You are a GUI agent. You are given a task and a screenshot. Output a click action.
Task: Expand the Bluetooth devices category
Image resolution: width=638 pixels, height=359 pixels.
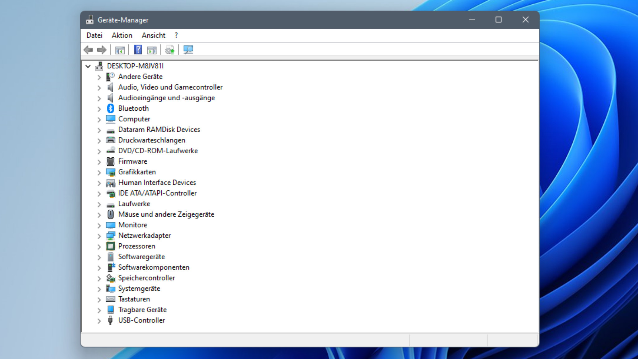click(x=98, y=108)
